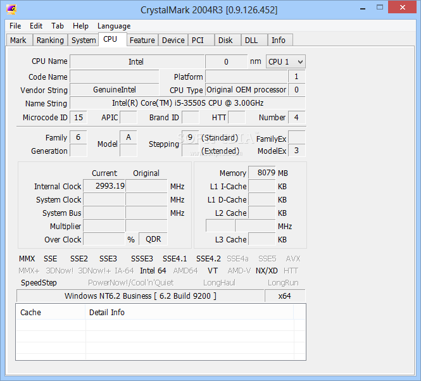Click the NX/XD feature label
421x381 pixels.
(267, 271)
